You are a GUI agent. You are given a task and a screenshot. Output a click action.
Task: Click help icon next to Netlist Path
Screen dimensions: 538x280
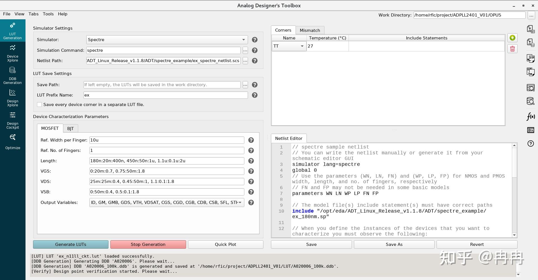pyautogui.click(x=254, y=61)
